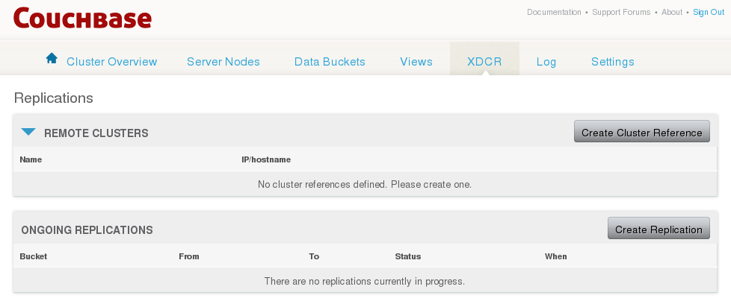The height and width of the screenshot is (304, 731).
Task: Click the home icon beside Cluster Overview
Action: point(52,58)
